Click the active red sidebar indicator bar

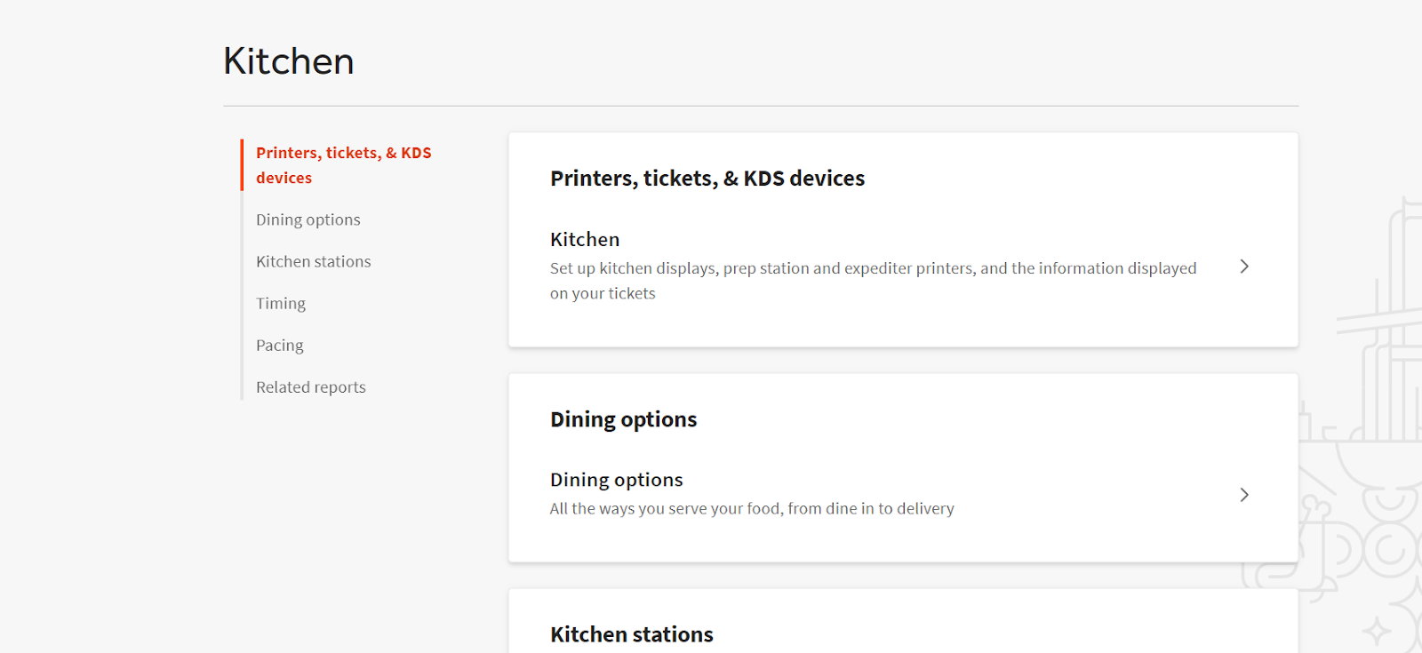point(242,164)
